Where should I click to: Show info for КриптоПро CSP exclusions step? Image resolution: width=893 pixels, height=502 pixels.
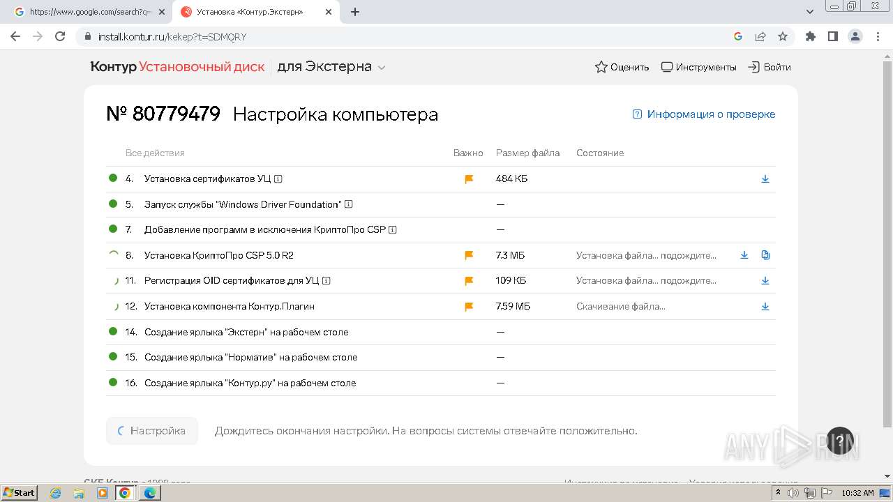[x=393, y=229]
